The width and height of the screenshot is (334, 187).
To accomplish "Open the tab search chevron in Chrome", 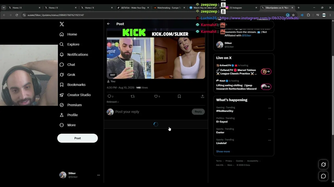I will coord(4,8).
